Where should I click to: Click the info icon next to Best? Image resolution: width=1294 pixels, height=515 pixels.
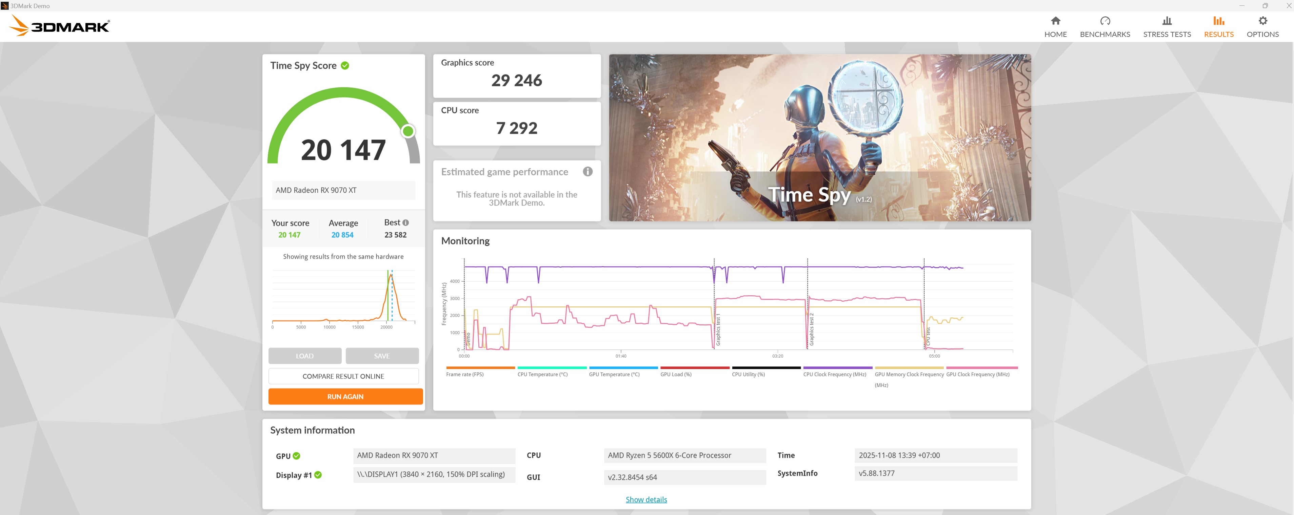405,223
